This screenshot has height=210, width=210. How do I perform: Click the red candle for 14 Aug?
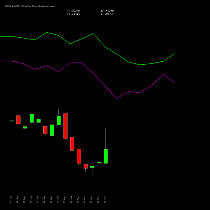tap(18, 120)
